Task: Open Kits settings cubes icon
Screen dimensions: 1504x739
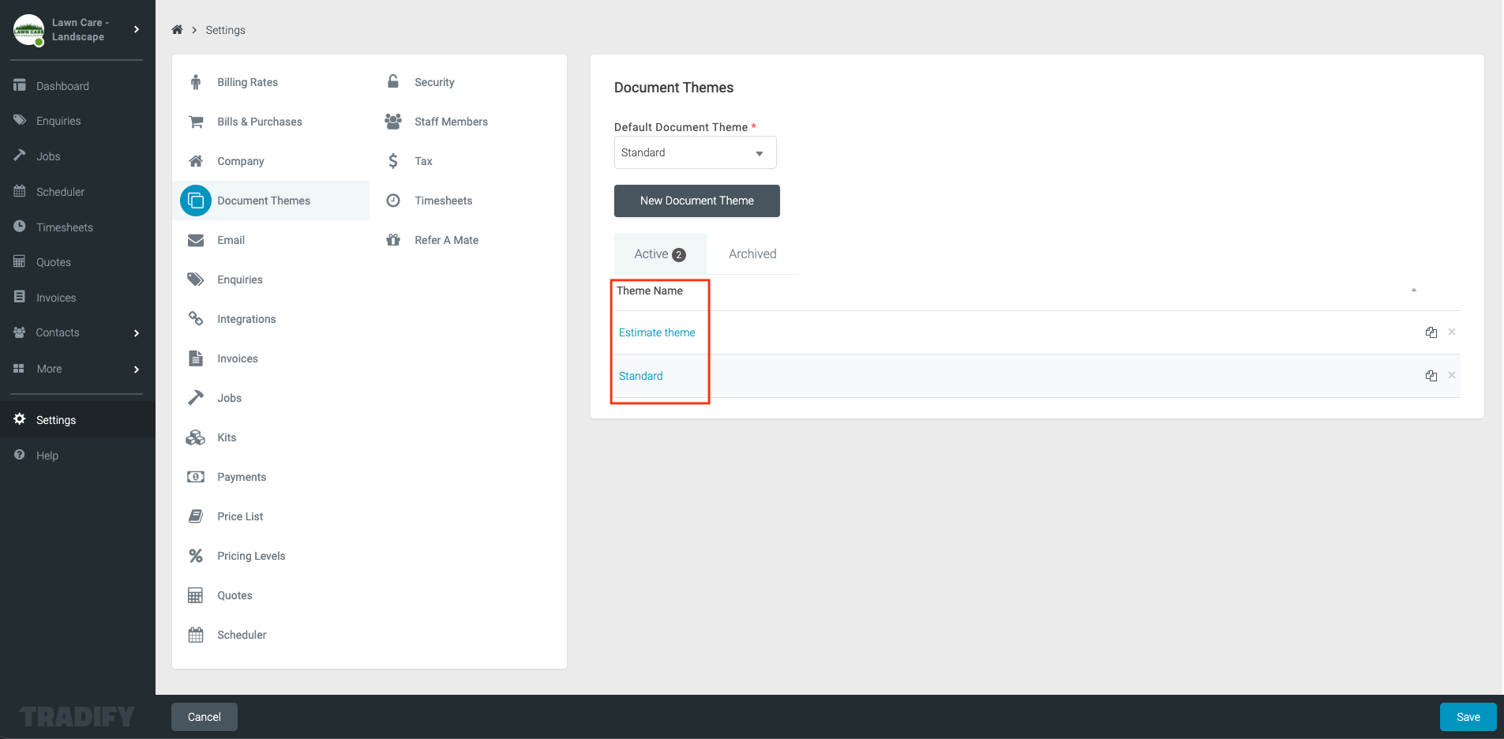Action: [x=196, y=437]
